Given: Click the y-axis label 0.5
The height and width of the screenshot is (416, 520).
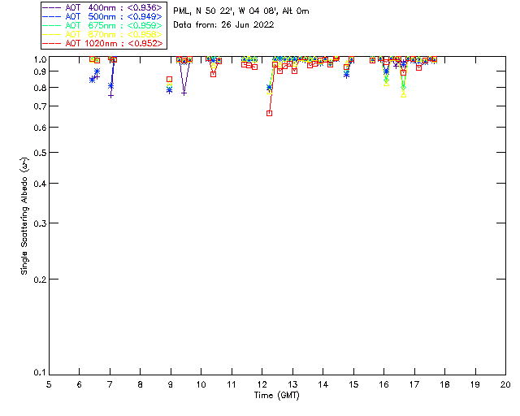Looking at the screenshot, I should (x=40, y=153).
